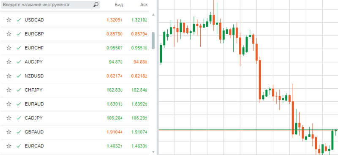
Task: Favorite the AUDJPY instrument star
Action: [x=8, y=62]
